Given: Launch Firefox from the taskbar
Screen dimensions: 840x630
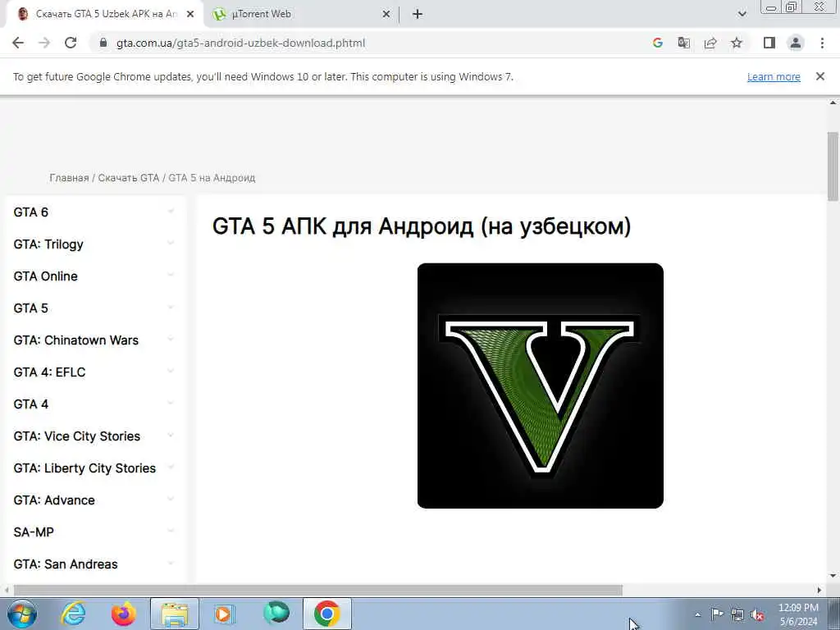Looking at the screenshot, I should point(124,614).
